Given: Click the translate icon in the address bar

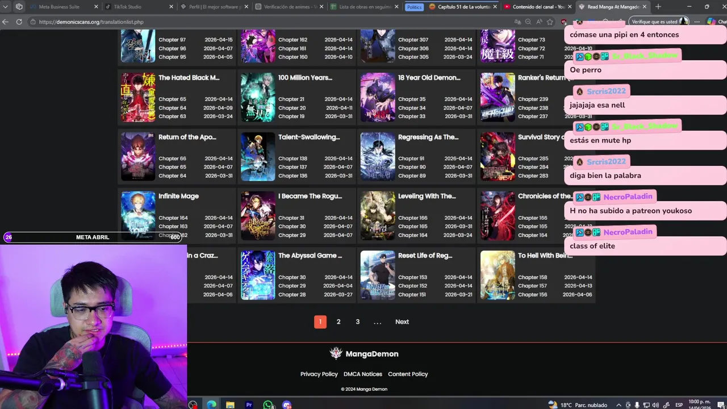Looking at the screenshot, I should [517, 22].
